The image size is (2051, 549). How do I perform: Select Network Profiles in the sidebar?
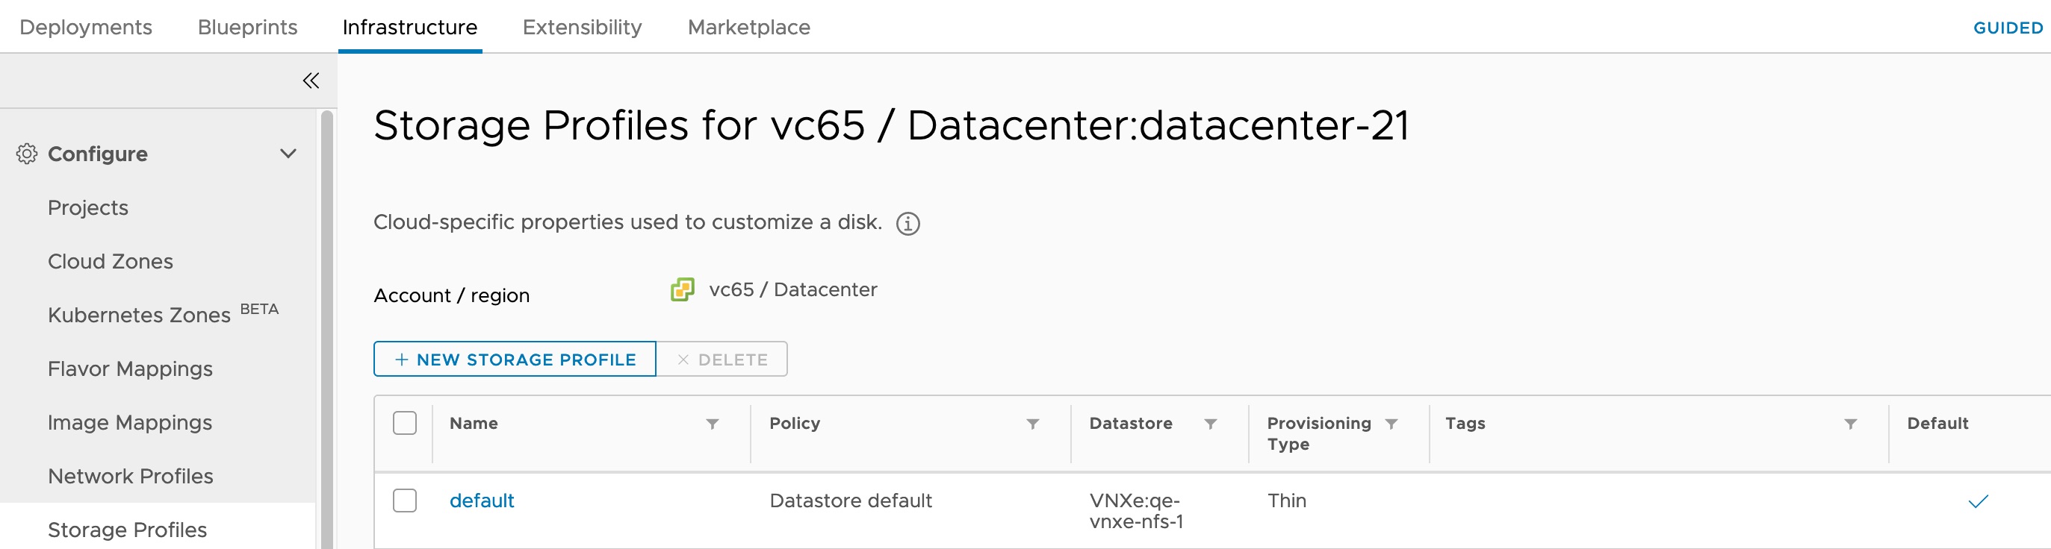(130, 476)
